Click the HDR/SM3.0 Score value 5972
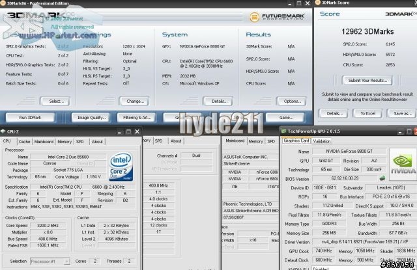Screen dimensions: 417x270 coord(390,55)
